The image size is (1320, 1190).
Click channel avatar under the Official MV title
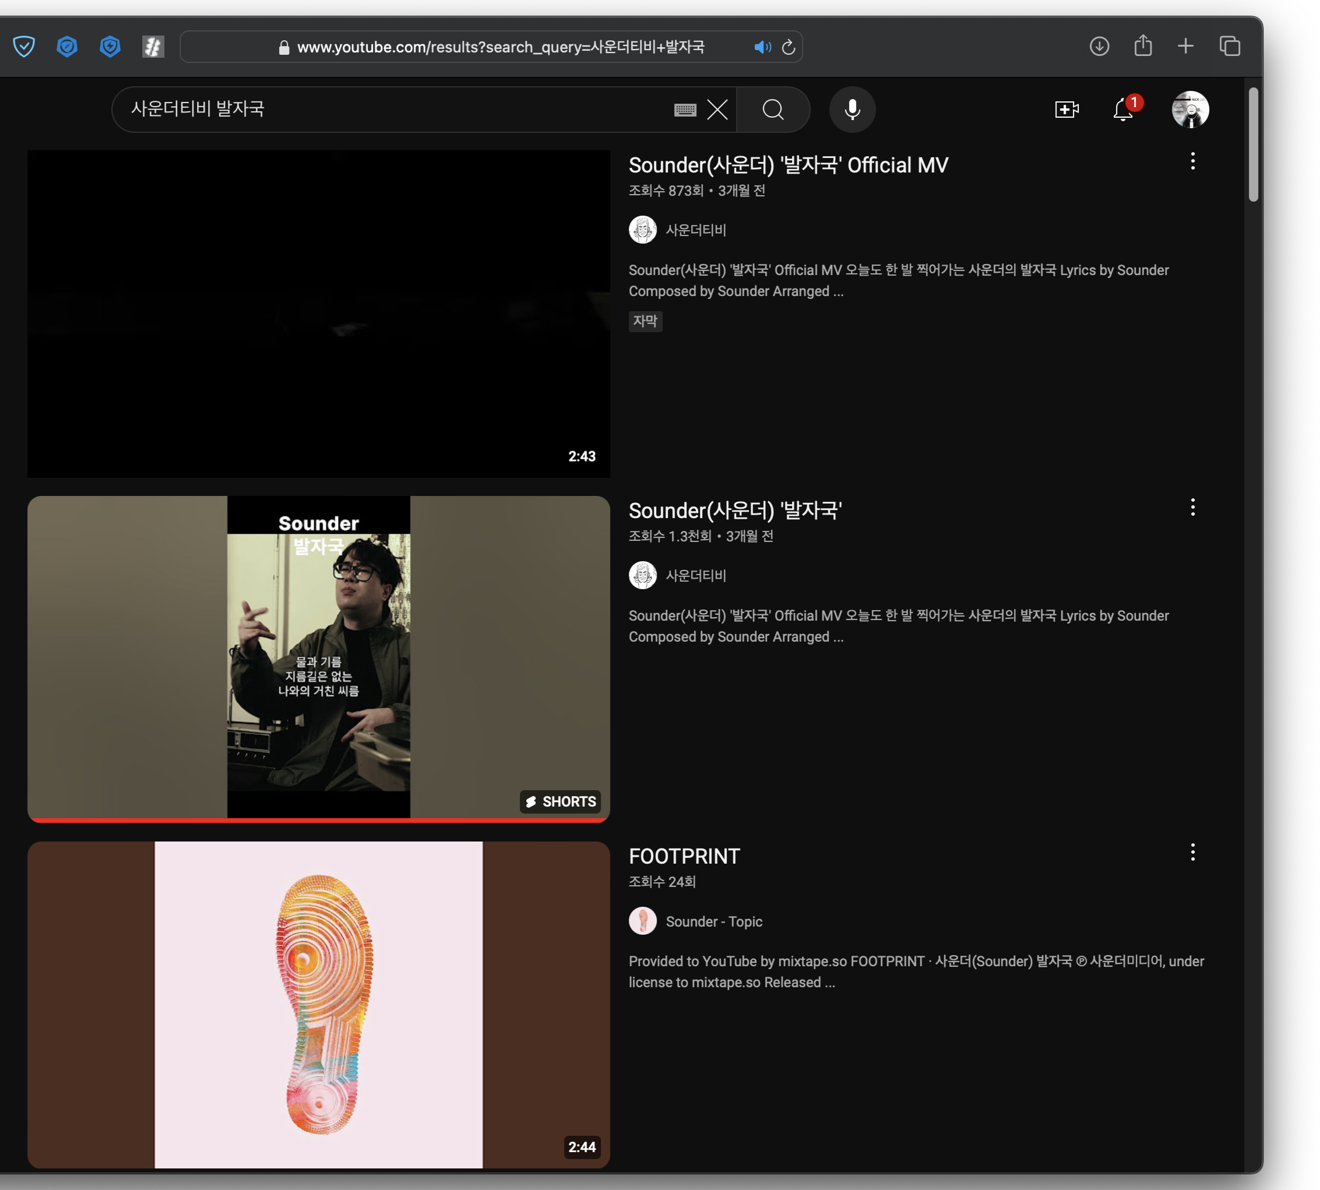pos(643,230)
